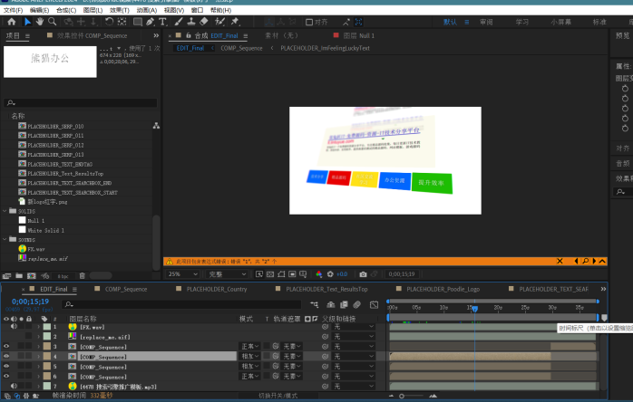Toggle audio of FX.wav layer
Viewport: 633px width, 402px height.
[x=15, y=327]
